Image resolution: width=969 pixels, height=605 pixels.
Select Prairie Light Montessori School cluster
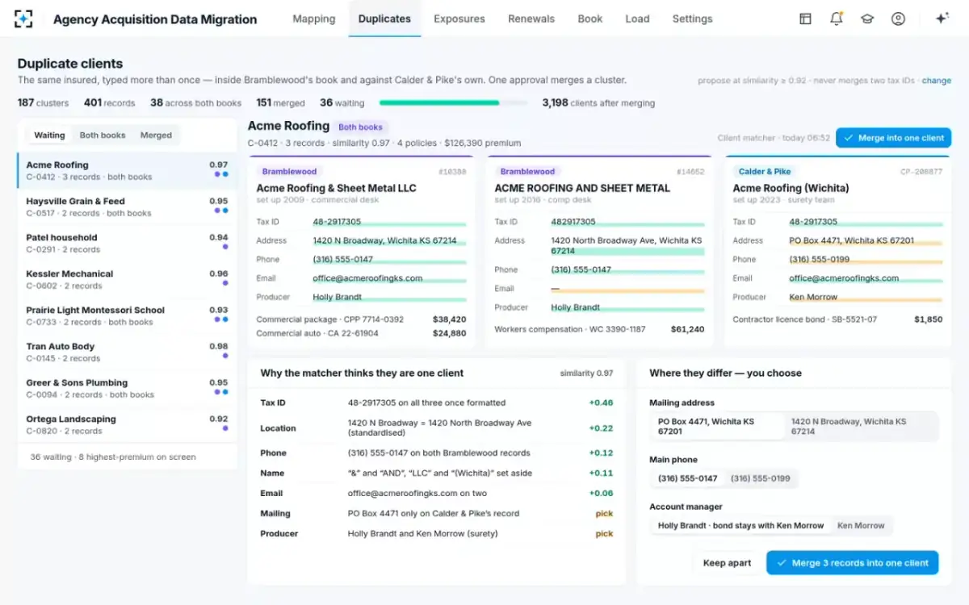tap(127, 315)
